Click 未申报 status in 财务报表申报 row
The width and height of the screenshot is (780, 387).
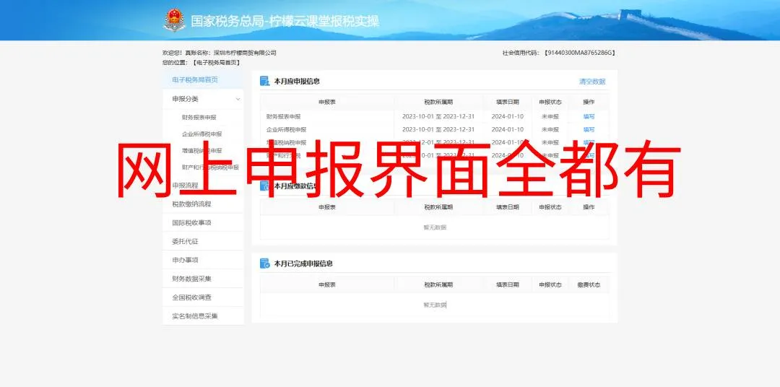(550, 116)
